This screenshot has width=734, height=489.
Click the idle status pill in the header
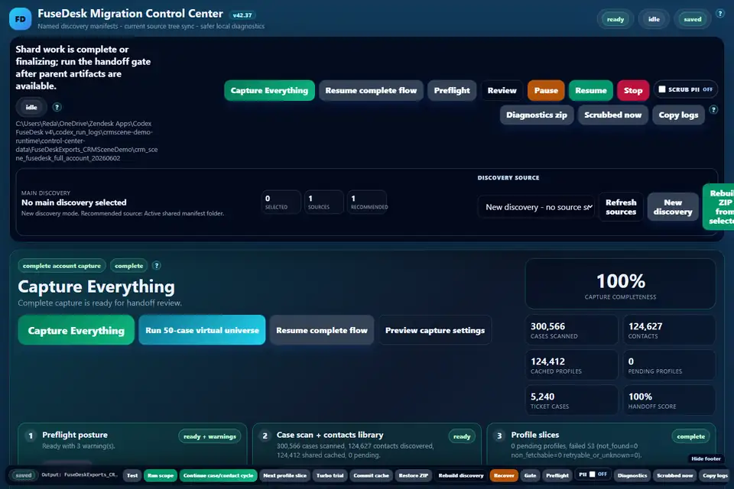(654, 19)
